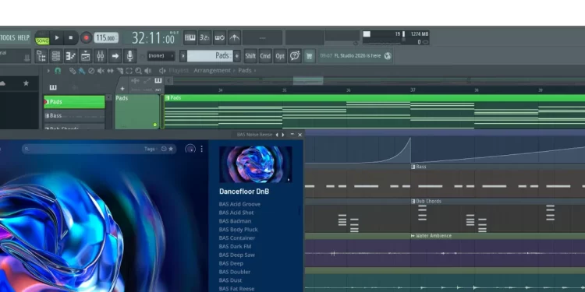Open the playlist options arrow menu

[48, 70]
